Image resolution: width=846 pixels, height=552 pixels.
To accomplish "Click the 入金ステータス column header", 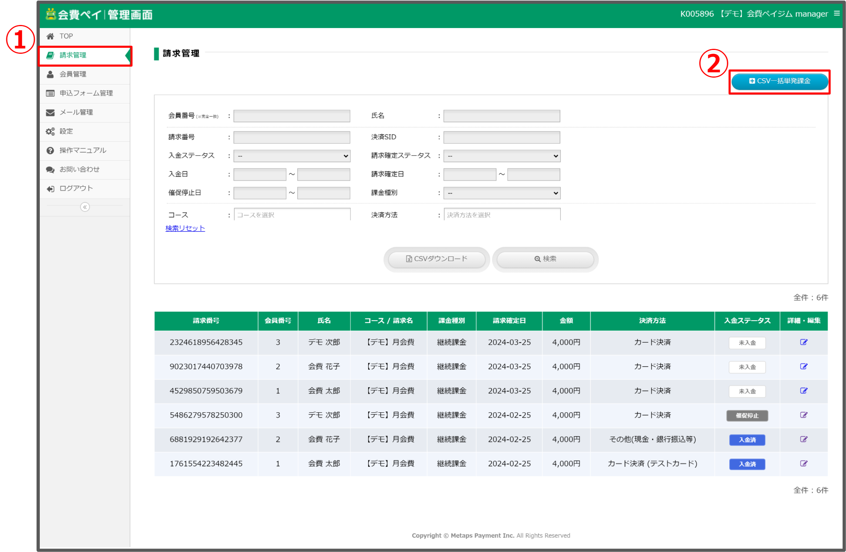I will [747, 321].
